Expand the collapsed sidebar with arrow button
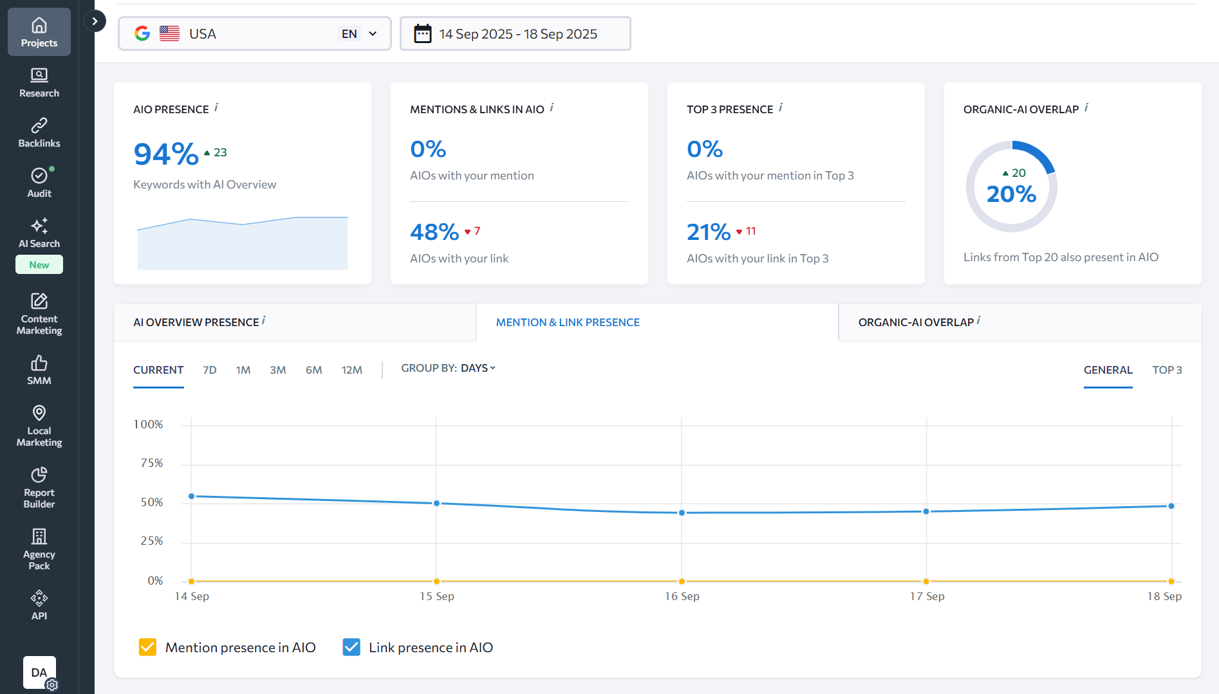 point(95,21)
